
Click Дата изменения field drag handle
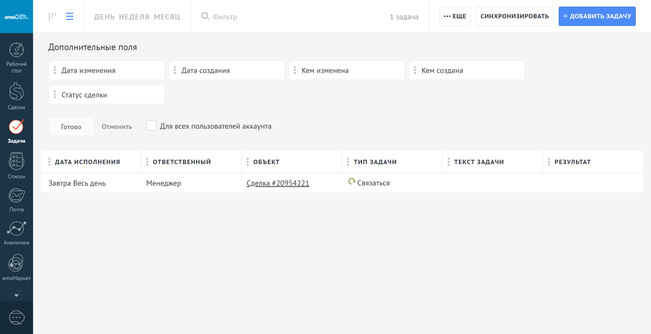[55, 70]
